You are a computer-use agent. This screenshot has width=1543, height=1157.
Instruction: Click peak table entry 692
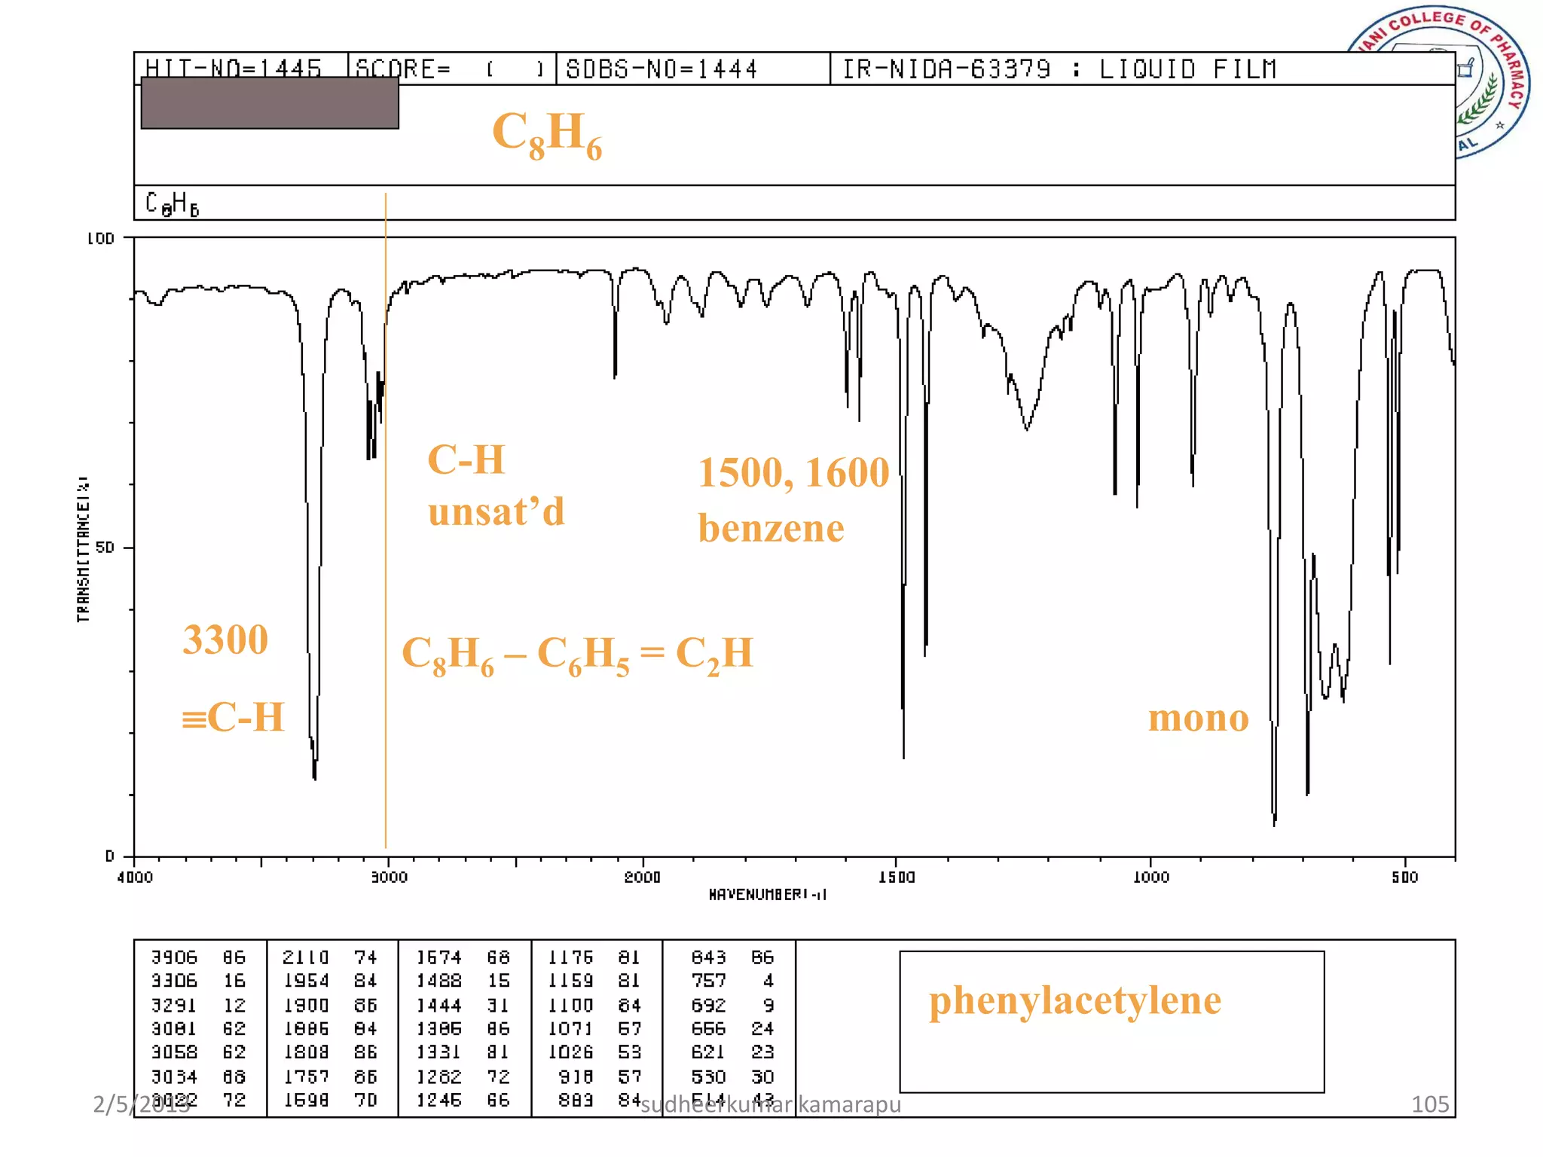click(x=709, y=1006)
